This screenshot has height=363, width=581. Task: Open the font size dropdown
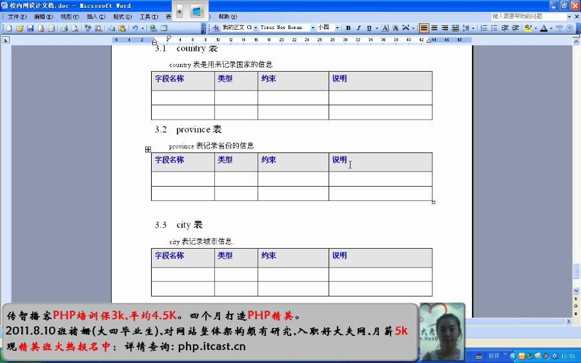(338, 28)
